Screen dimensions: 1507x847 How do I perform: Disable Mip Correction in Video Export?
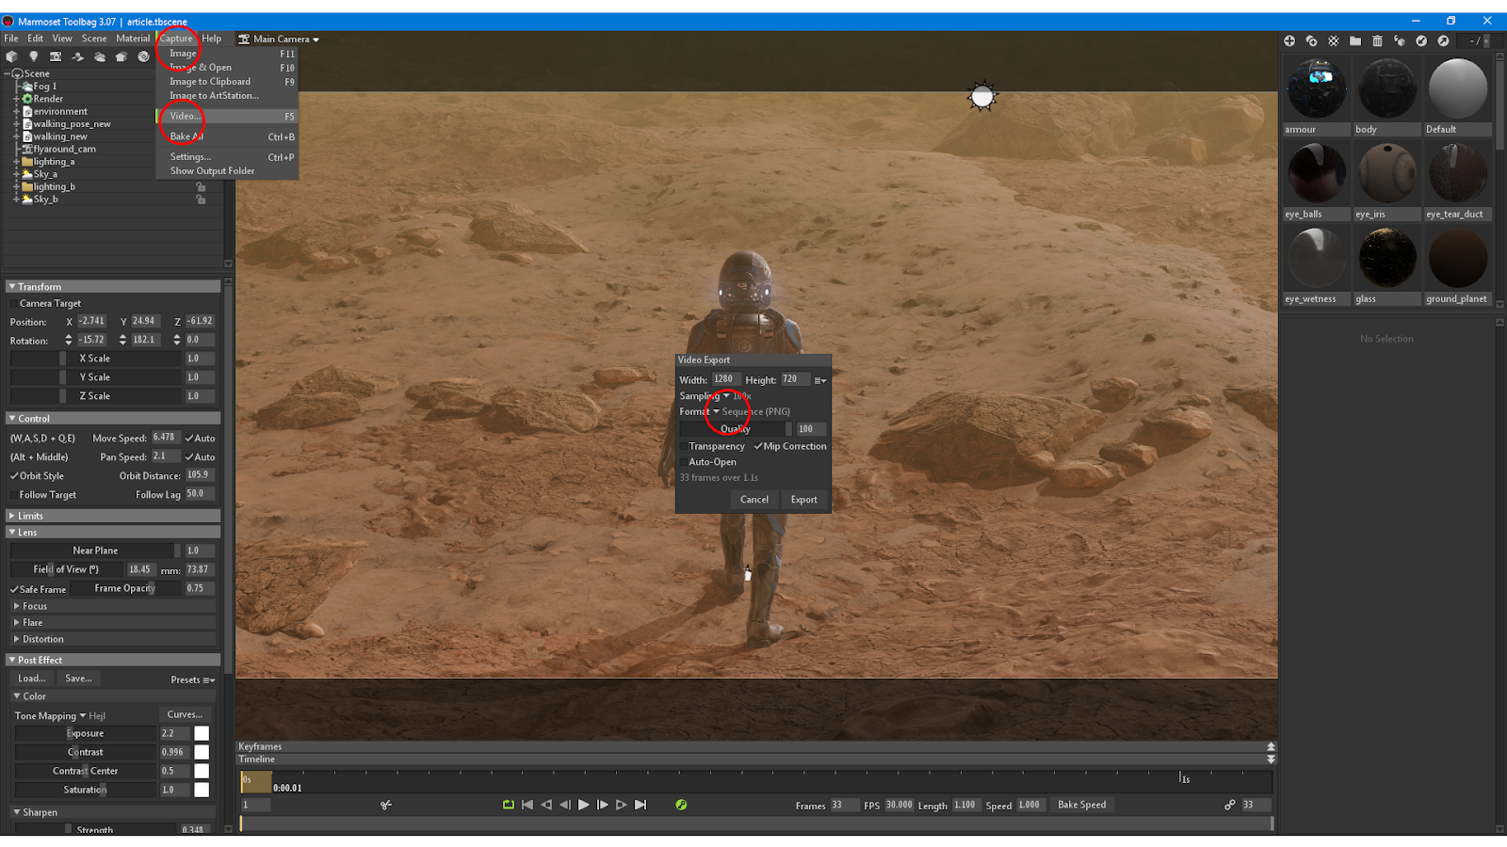(758, 447)
